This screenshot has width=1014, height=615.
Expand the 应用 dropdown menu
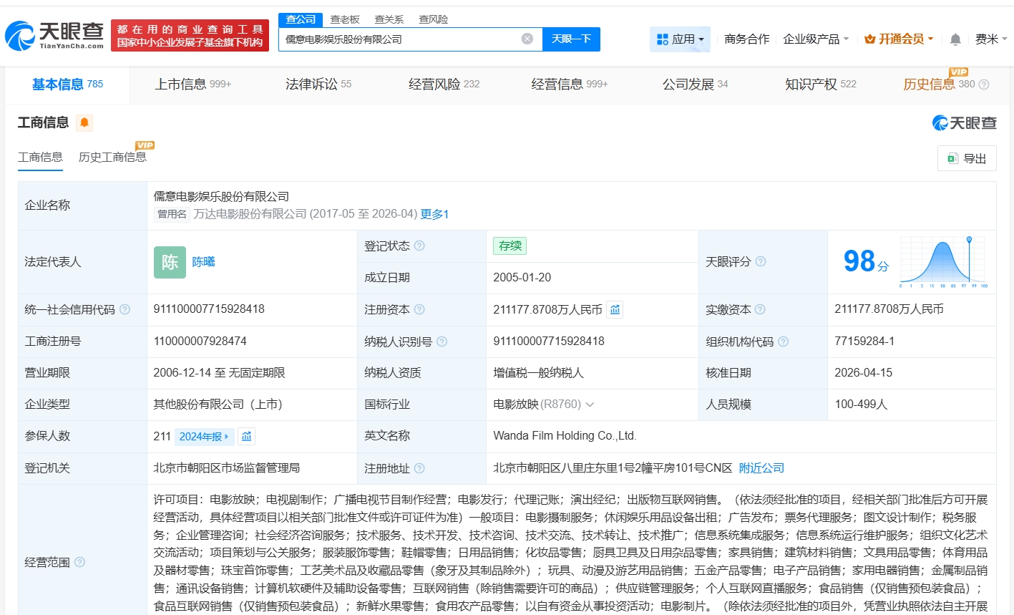click(x=680, y=39)
